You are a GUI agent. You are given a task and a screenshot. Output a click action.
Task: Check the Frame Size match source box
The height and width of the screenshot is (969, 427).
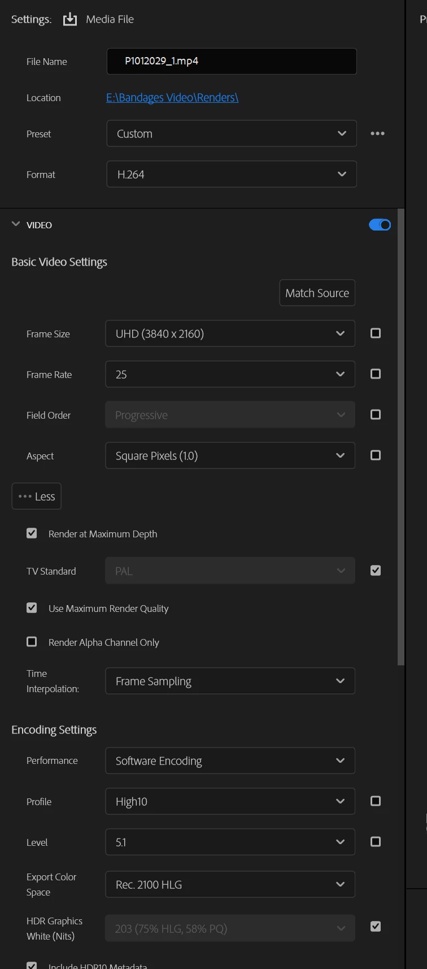pos(376,333)
